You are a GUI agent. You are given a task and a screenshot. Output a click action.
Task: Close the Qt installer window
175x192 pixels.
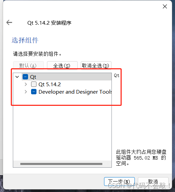pos(165,6)
